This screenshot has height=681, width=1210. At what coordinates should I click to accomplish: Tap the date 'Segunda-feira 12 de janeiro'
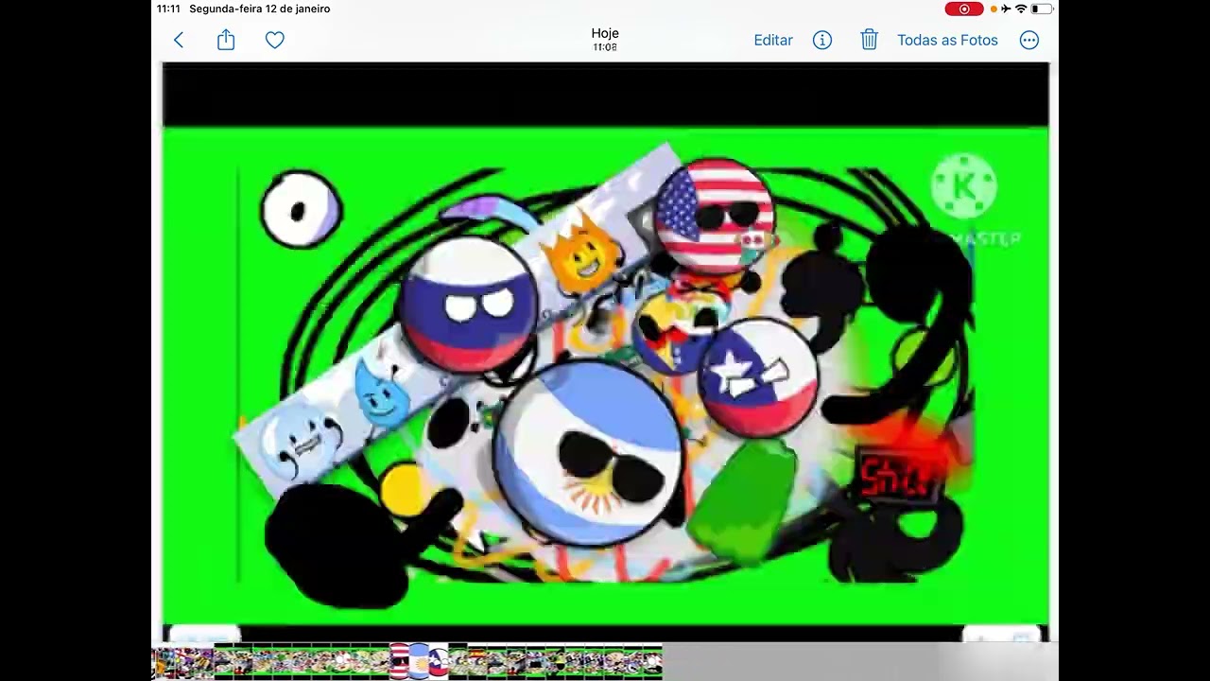pos(260,9)
